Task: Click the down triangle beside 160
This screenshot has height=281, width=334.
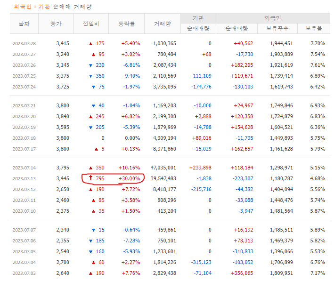Action: [x=90, y=252]
